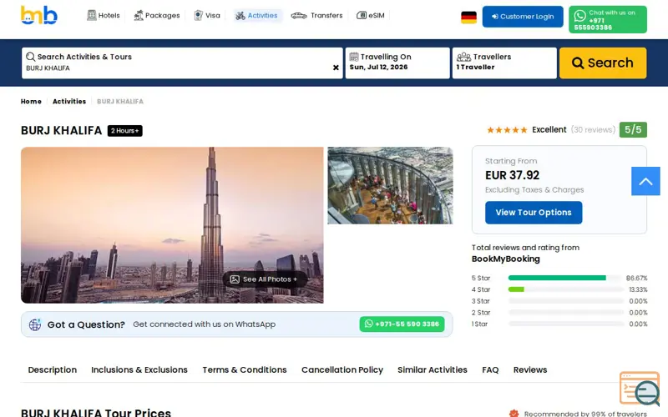Click the eSIM chip icon

click(x=362, y=15)
